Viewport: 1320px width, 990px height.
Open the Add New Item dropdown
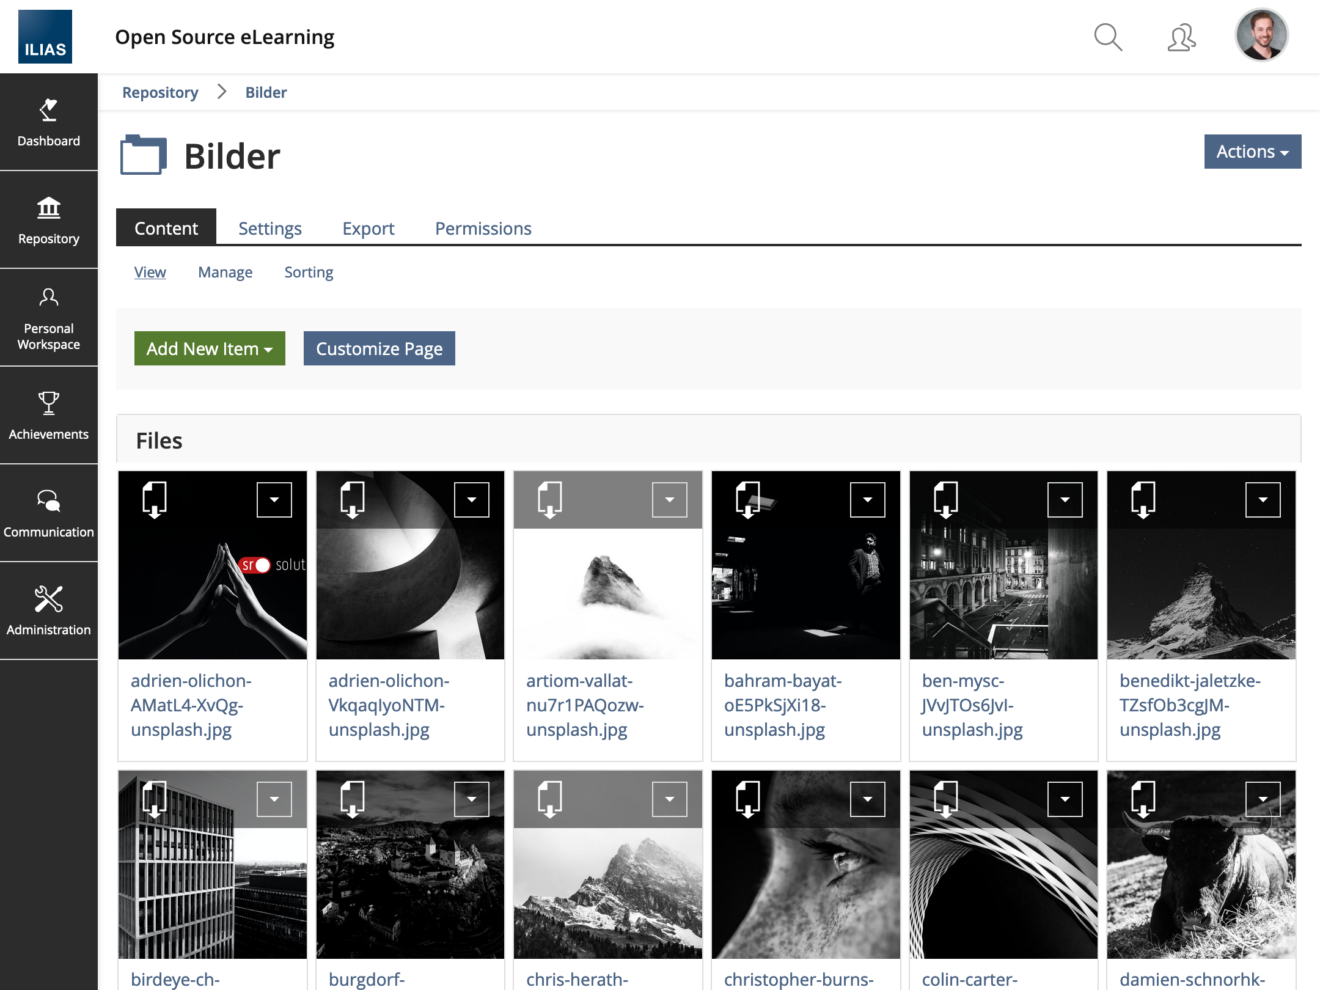210,348
